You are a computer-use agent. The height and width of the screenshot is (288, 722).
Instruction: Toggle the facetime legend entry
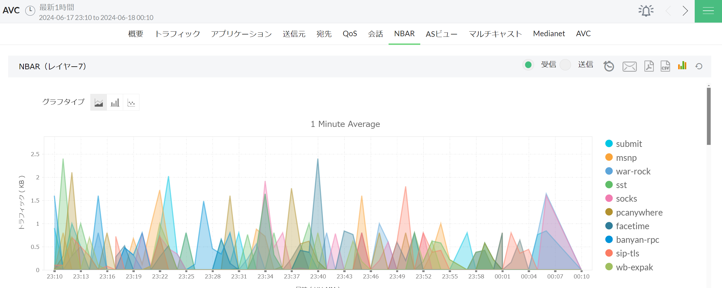click(x=632, y=226)
